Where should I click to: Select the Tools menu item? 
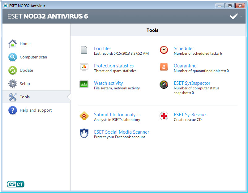[36, 97]
